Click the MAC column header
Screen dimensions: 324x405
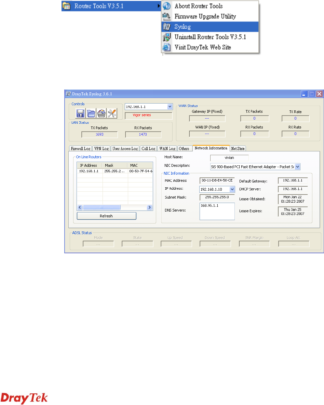(x=140, y=165)
